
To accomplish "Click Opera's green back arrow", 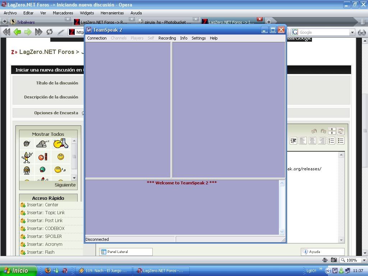I will 17,32.
